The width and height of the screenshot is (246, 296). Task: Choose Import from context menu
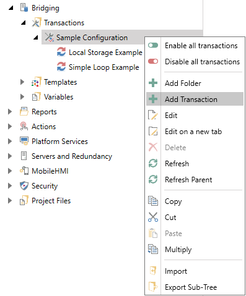pos(195,271)
